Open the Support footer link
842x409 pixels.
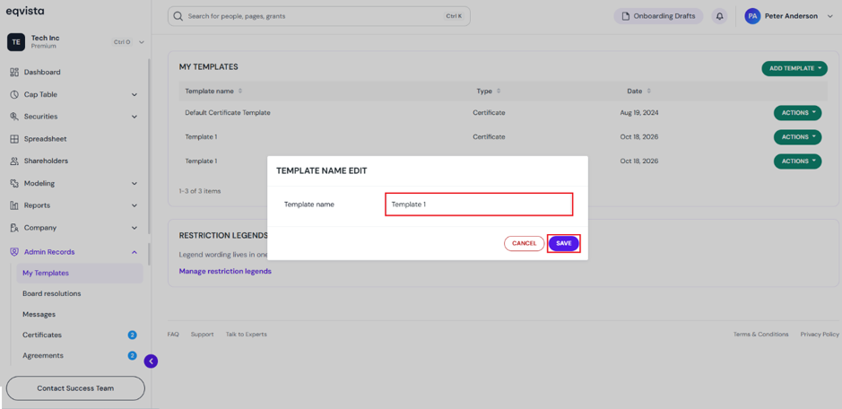click(x=202, y=335)
